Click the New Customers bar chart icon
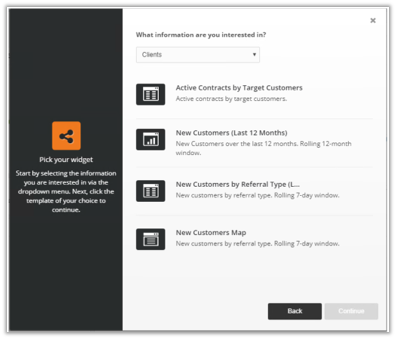Screen dimensions: 396x339 click(x=150, y=139)
